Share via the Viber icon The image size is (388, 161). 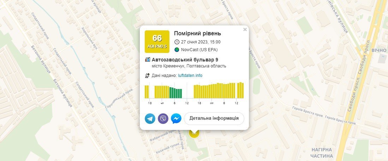point(163,119)
